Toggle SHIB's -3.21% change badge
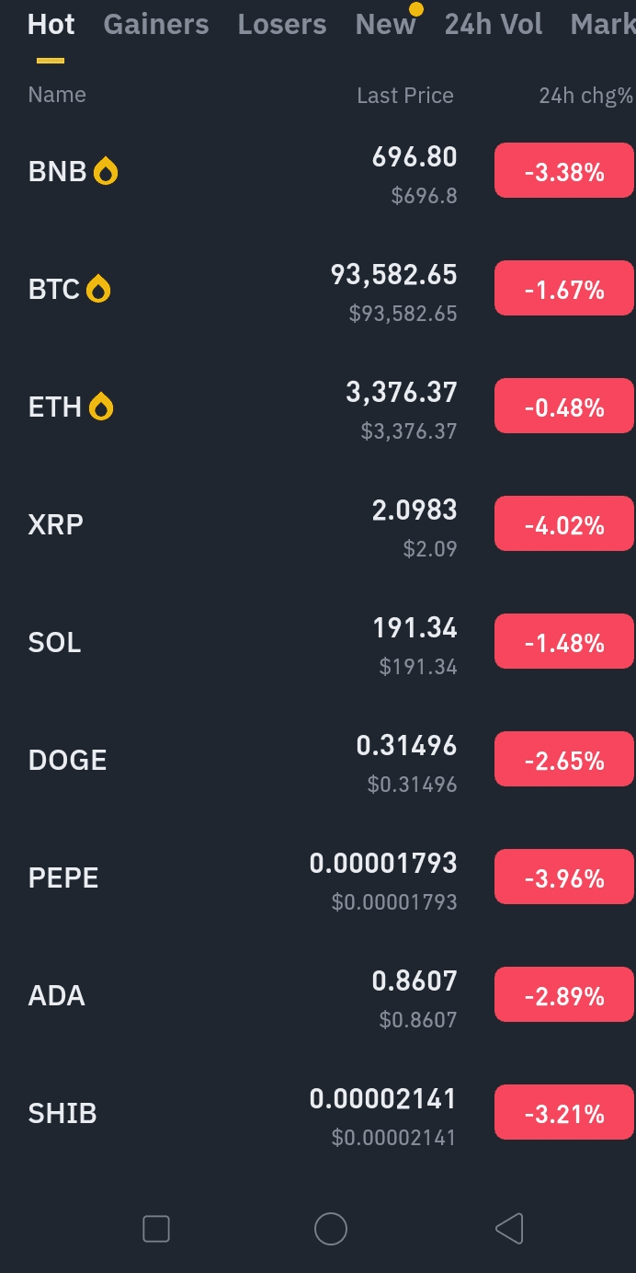Image resolution: width=636 pixels, height=1273 pixels. 564,1114
